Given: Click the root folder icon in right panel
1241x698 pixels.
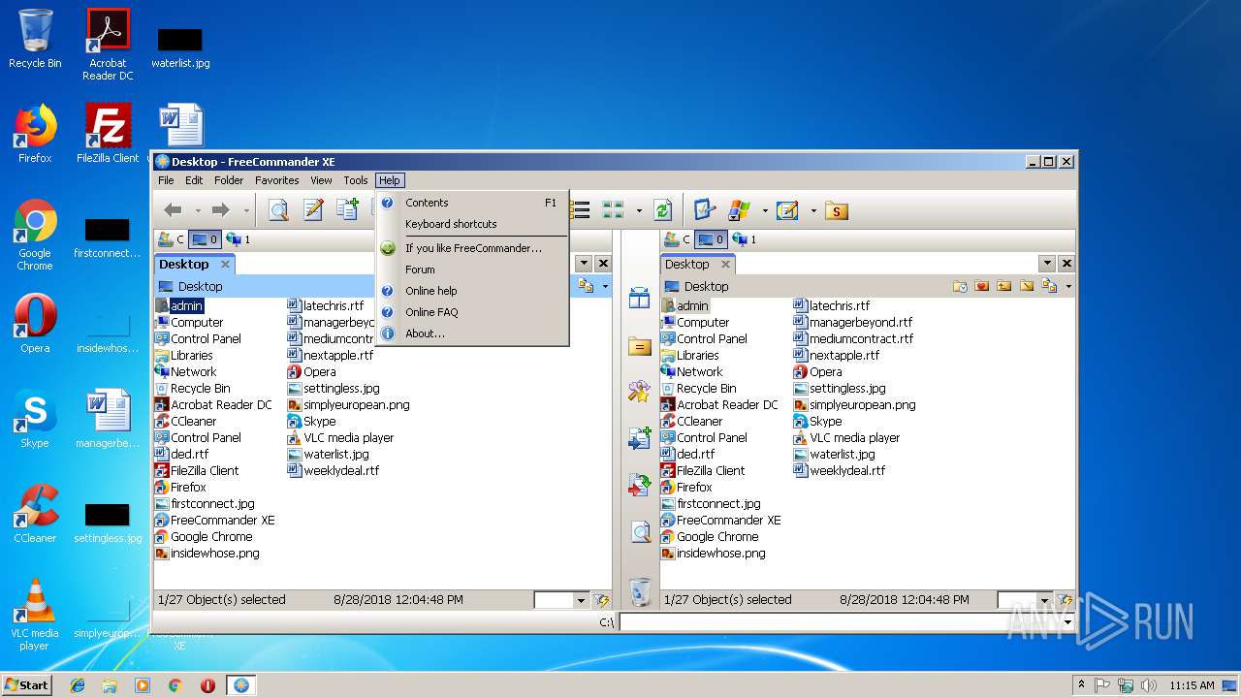Looking at the screenshot, I should 1027,286.
